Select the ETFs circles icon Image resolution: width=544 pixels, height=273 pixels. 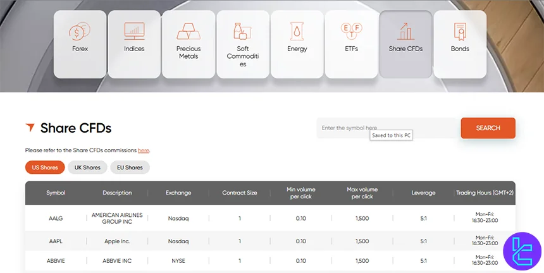(351, 31)
